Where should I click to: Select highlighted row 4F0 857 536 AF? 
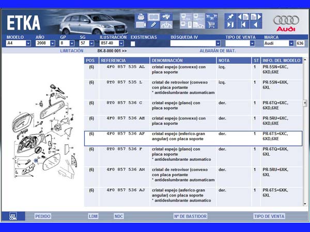click(x=193, y=138)
